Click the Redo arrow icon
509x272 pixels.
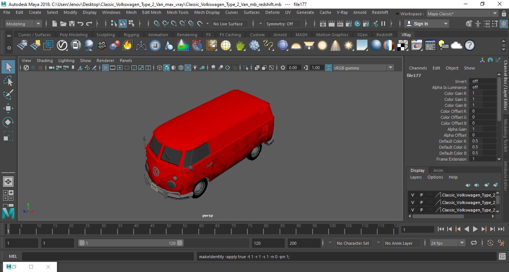coord(89,24)
